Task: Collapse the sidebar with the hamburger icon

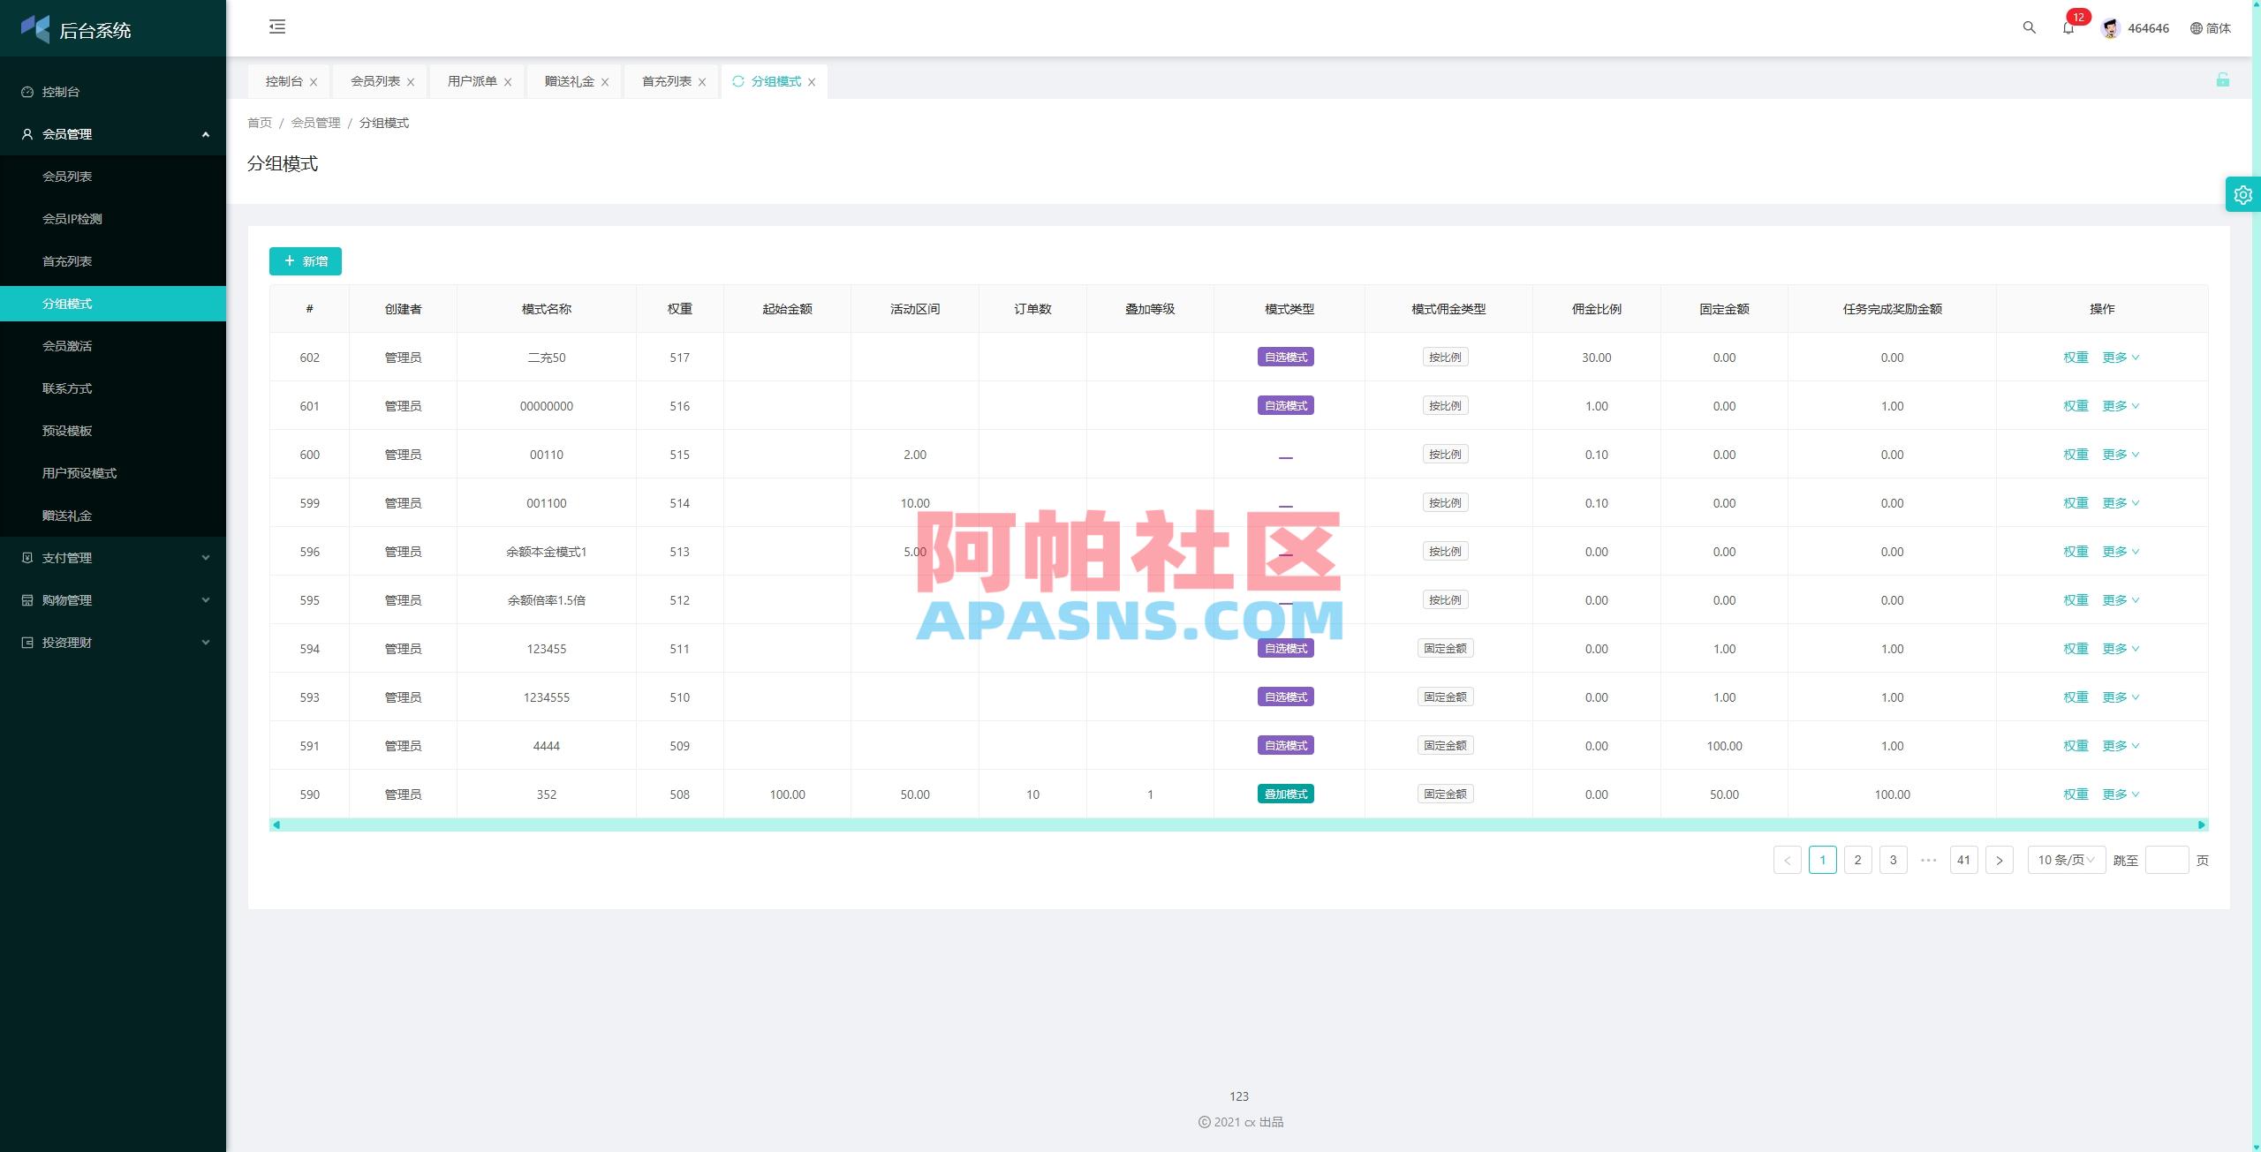Action: (277, 27)
